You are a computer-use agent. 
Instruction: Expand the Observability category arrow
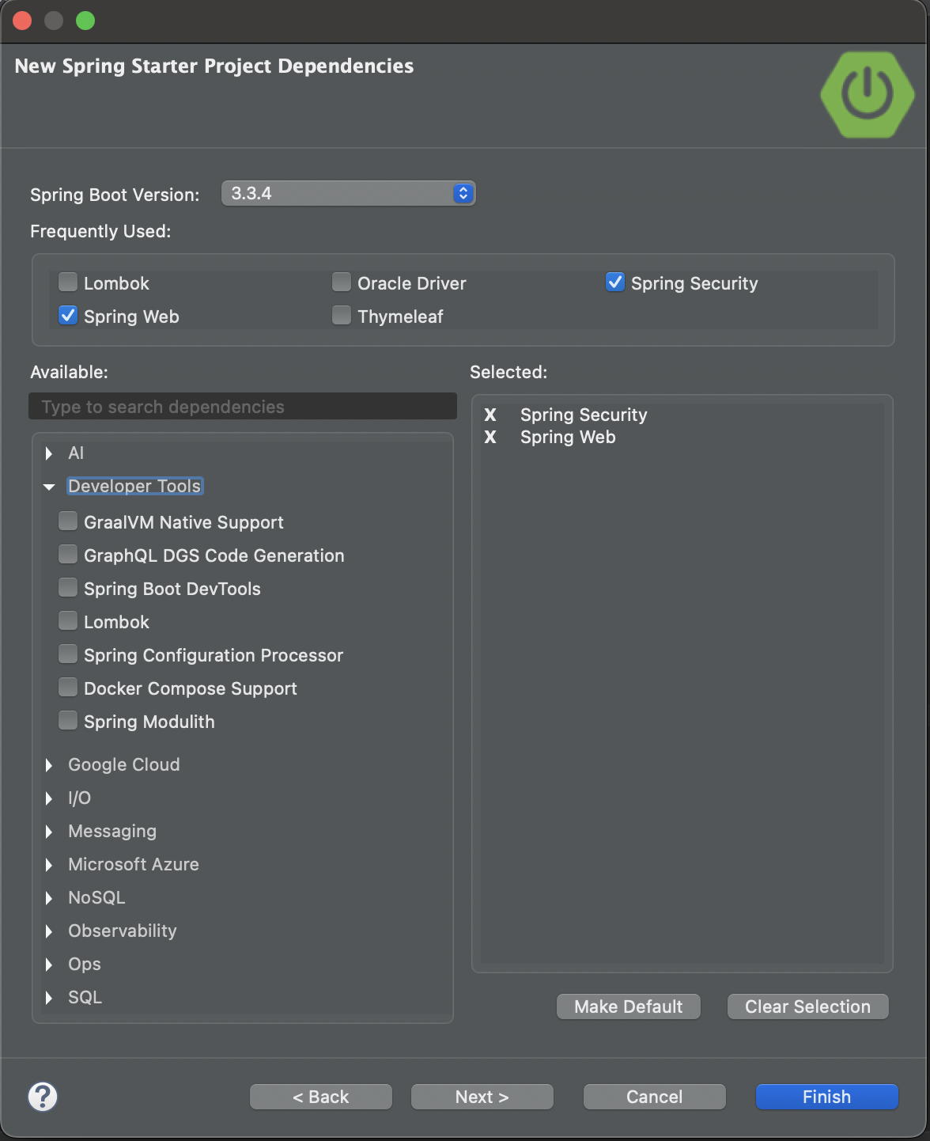point(49,931)
